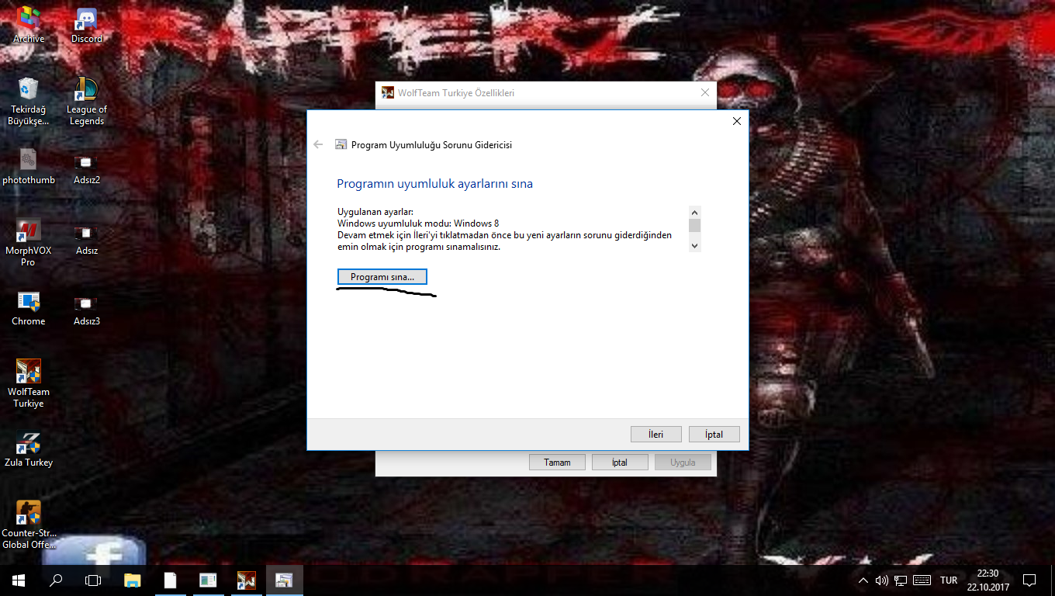Viewport: 1055px width, 596px height.
Task: Close the WolfTeam Turkiye Özellikleri window
Action: (x=704, y=92)
